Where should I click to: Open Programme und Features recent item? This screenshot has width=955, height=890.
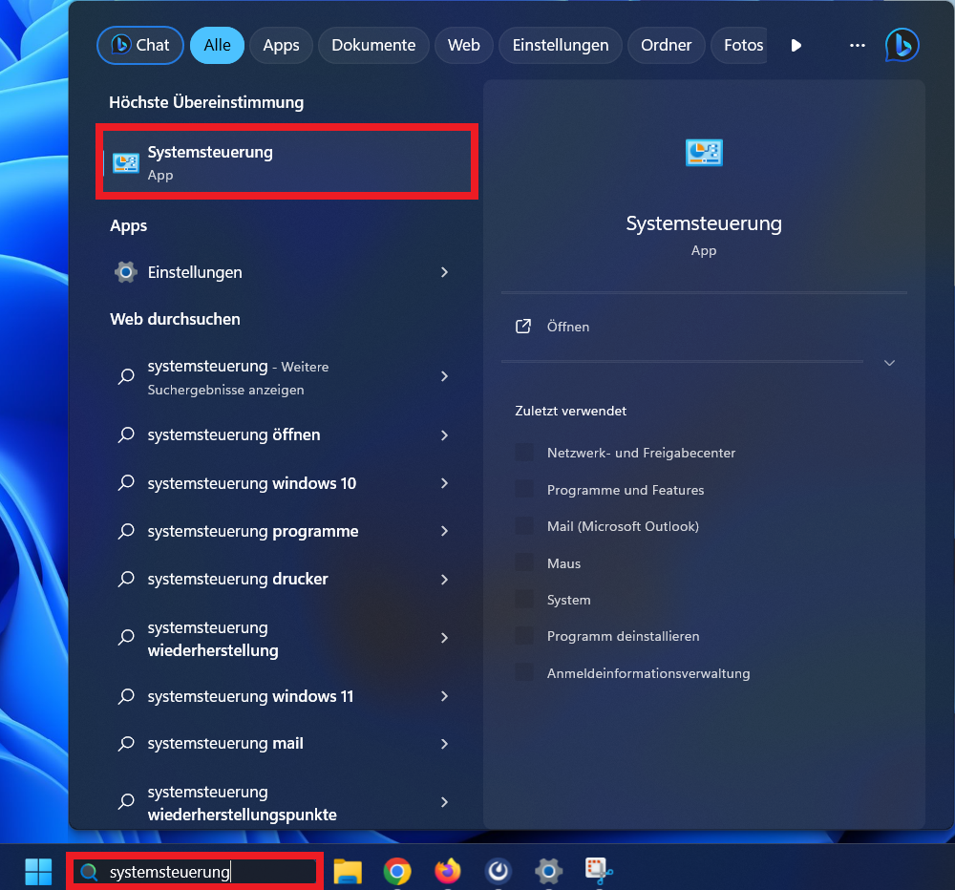point(625,490)
